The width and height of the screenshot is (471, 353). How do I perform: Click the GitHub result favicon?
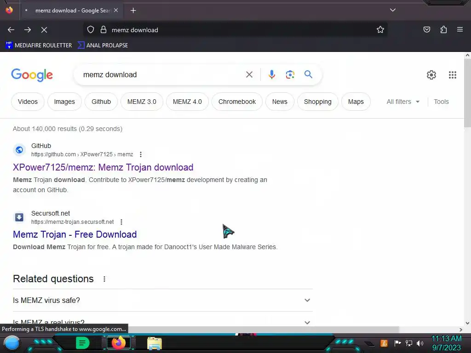tap(19, 150)
